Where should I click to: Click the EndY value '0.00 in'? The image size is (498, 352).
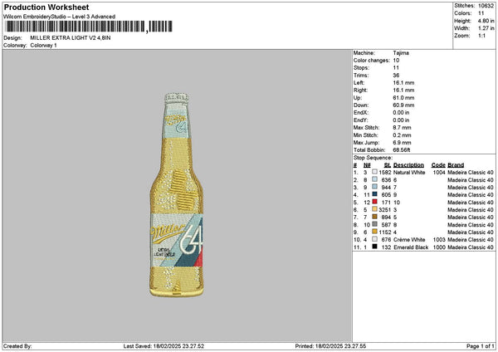tap(401, 120)
